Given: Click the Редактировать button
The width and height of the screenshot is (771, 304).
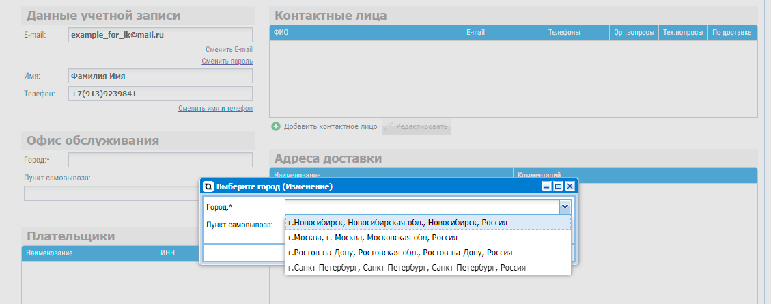Looking at the screenshot, I should tap(416, 127).
